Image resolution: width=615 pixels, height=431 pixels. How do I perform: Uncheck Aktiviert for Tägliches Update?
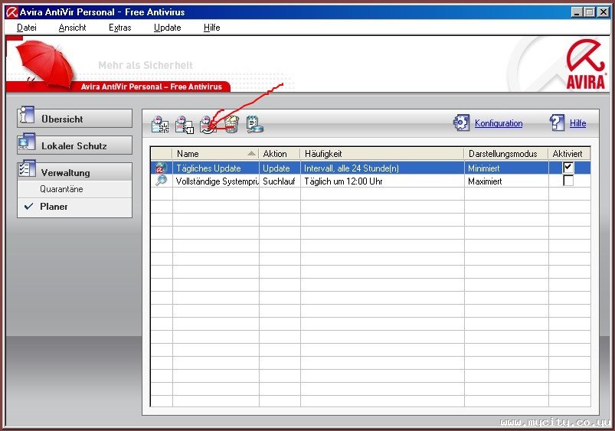[x=568, y=168]
